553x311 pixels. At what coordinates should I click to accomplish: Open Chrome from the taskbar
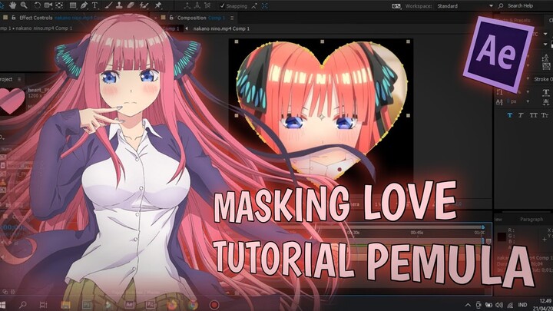(x=193, y=305)
